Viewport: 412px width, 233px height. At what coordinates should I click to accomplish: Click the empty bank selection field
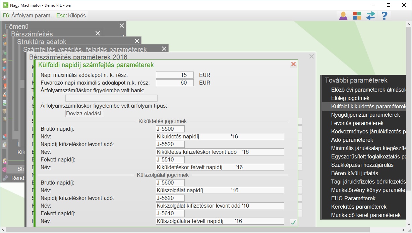[111, 98]
